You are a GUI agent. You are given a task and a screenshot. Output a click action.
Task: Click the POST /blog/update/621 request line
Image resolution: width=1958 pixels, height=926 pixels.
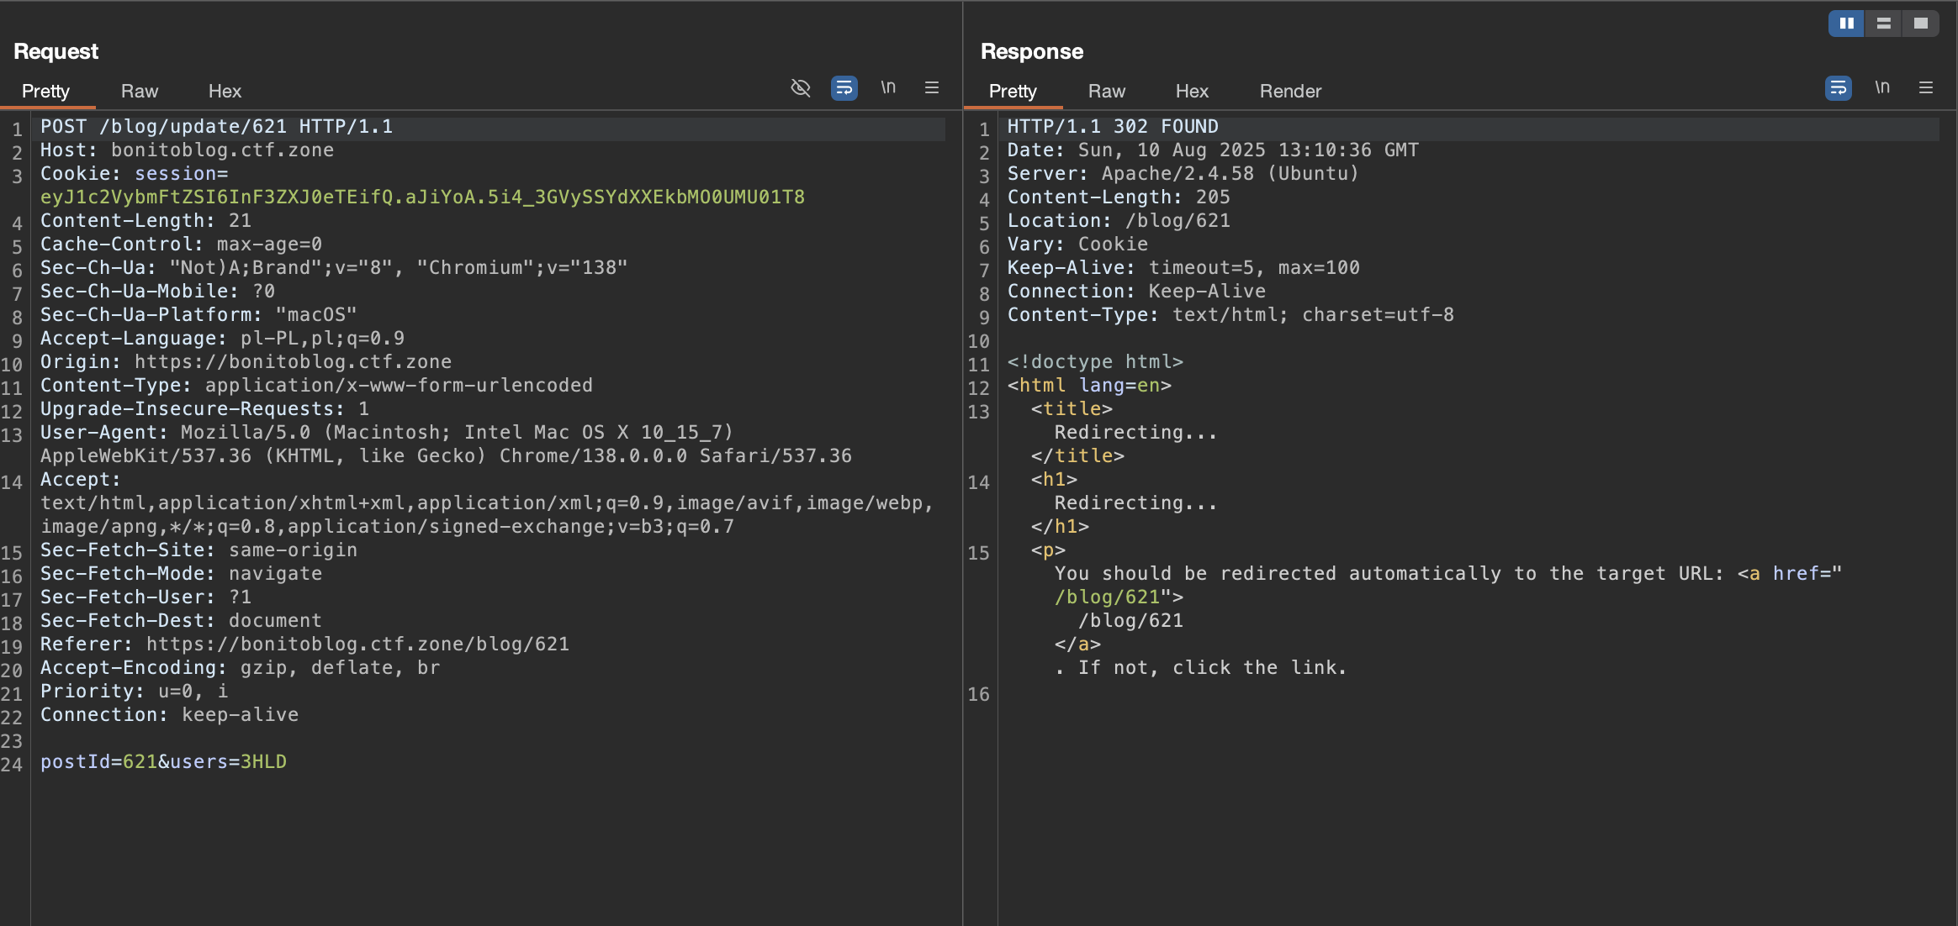[217, 126]
